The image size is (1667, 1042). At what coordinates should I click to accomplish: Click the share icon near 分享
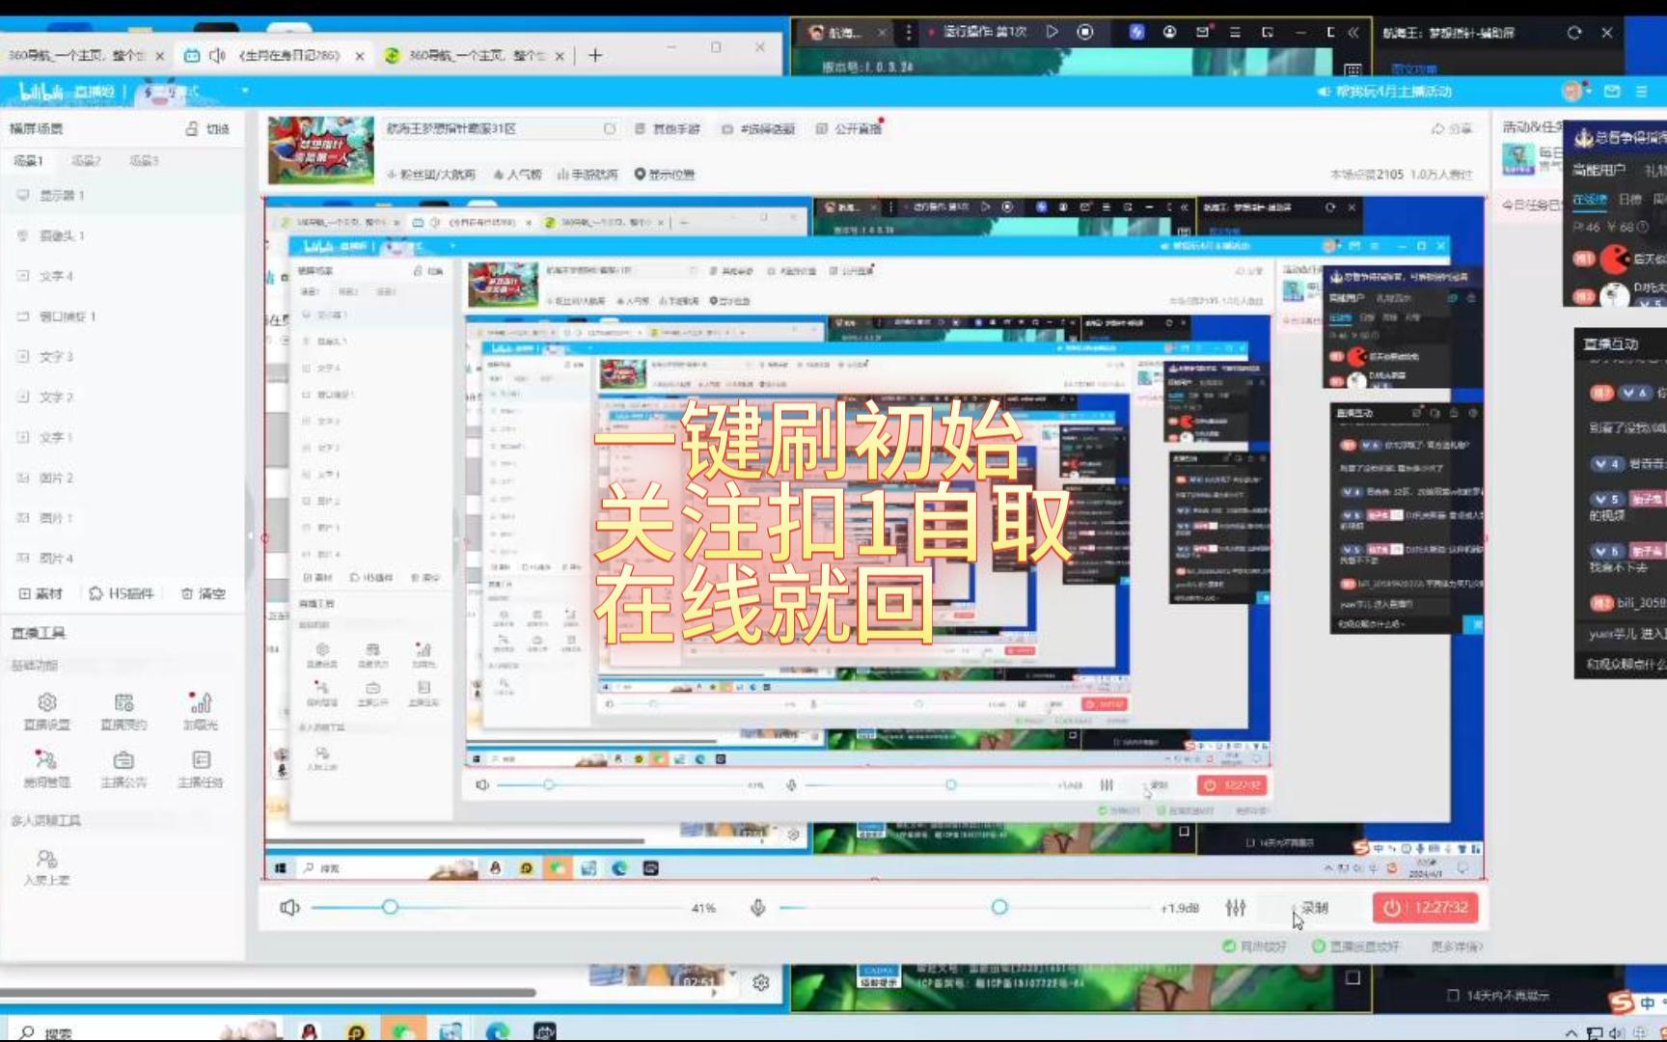[x=1437, y=128]
